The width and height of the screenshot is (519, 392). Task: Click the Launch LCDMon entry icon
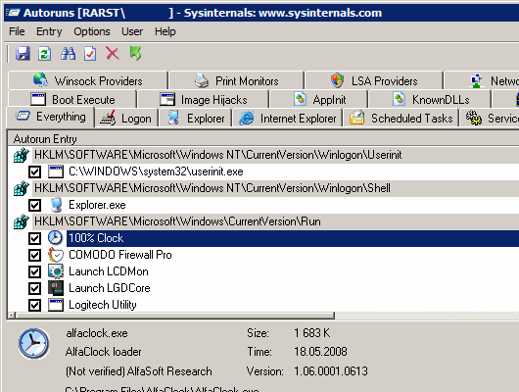pos(56,271)
